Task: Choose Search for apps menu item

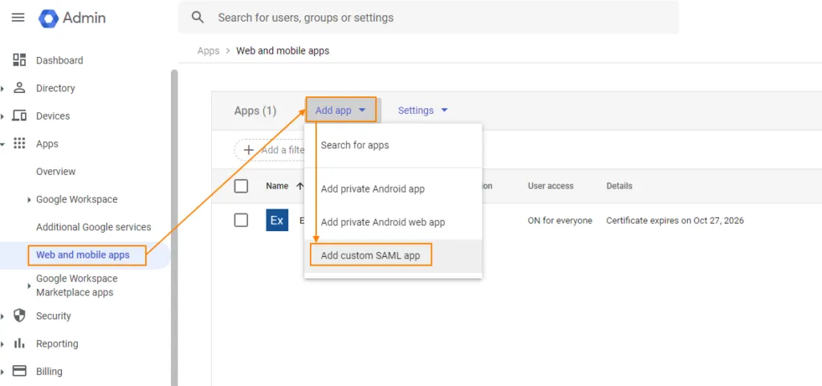Action: coord(393,145)
